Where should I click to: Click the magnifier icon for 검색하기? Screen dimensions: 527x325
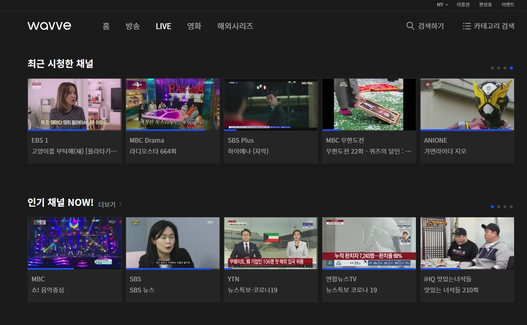click(x=410, y=26)
